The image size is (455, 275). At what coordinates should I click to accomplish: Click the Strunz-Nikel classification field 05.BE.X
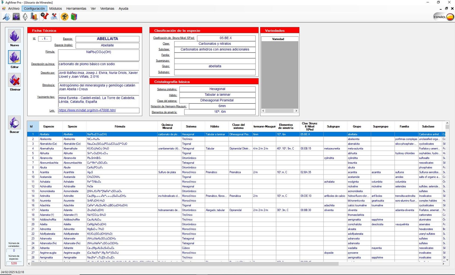point(226,38)
